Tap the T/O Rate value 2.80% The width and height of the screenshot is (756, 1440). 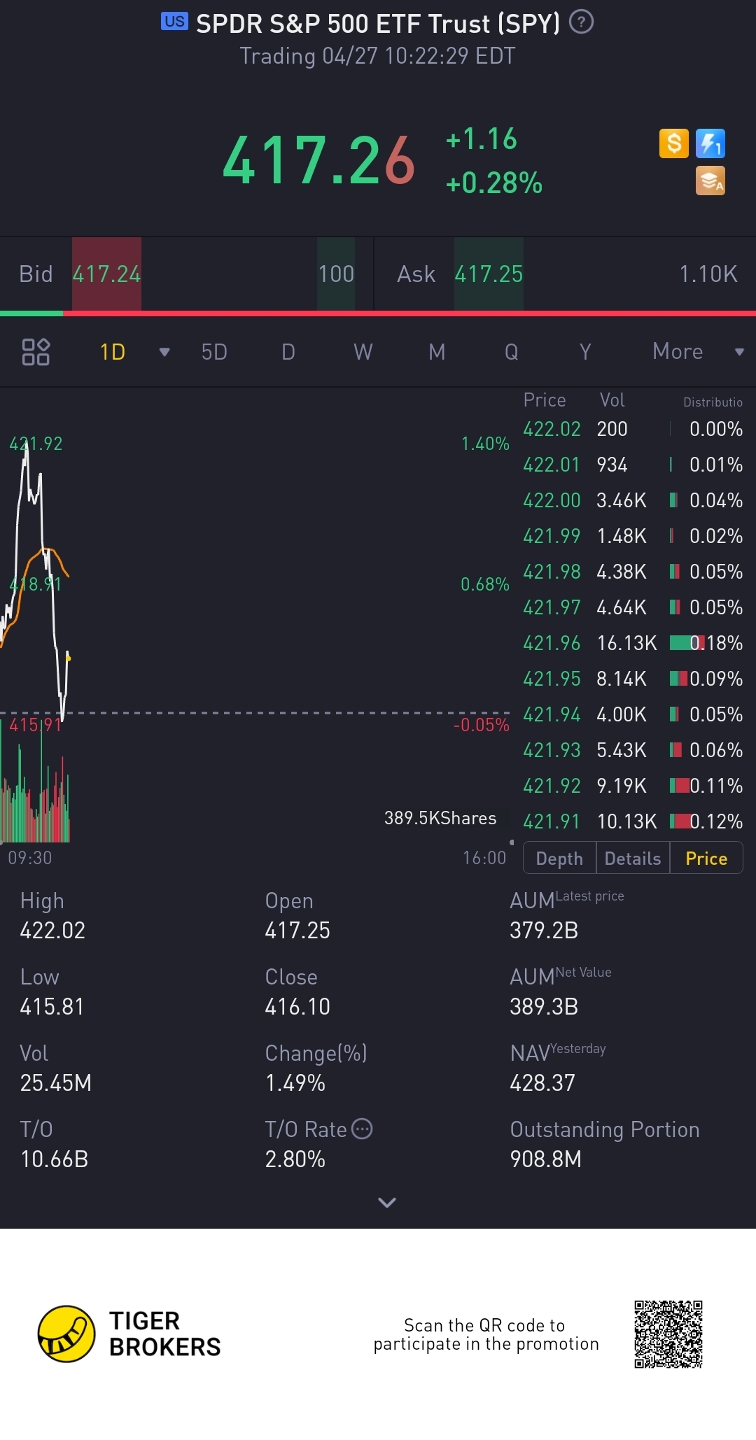coord(295,1159)
